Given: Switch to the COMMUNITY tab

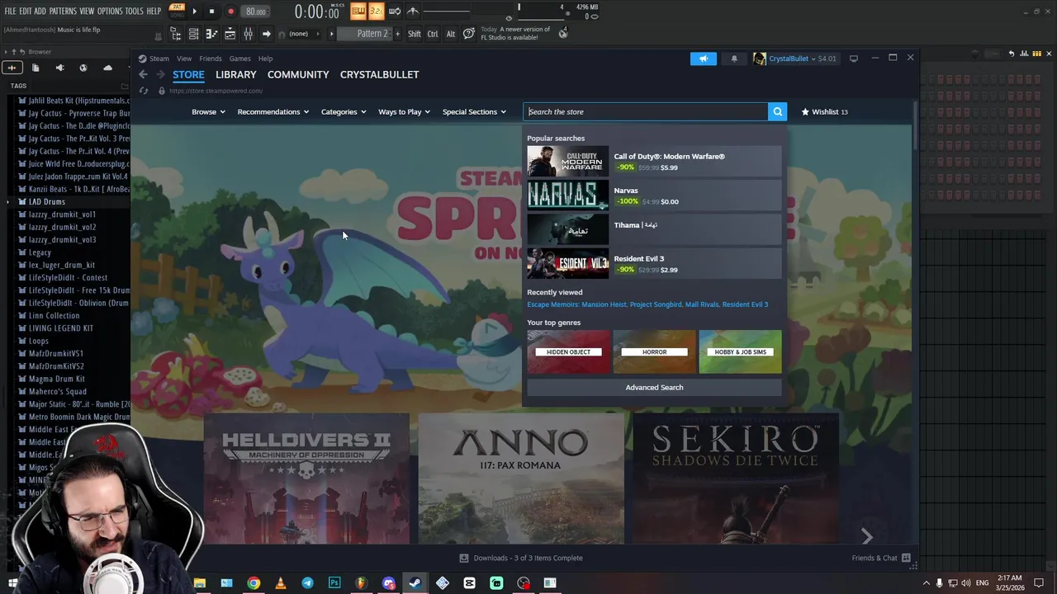Looking at the screenshot, I should [298, 74].
